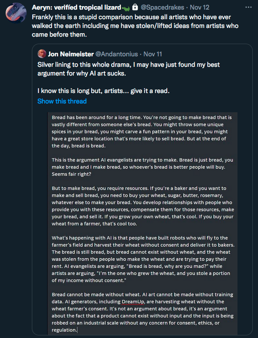Click the underlined DreamUp word in image
258x338 pixels.
[x=133, y=302]
